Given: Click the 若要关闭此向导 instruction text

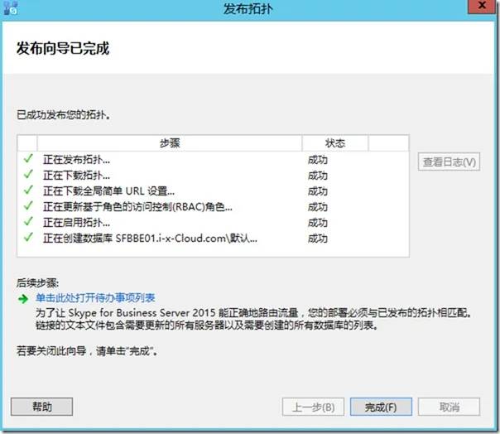Looking at the screenshot, I should pos(87,351).
